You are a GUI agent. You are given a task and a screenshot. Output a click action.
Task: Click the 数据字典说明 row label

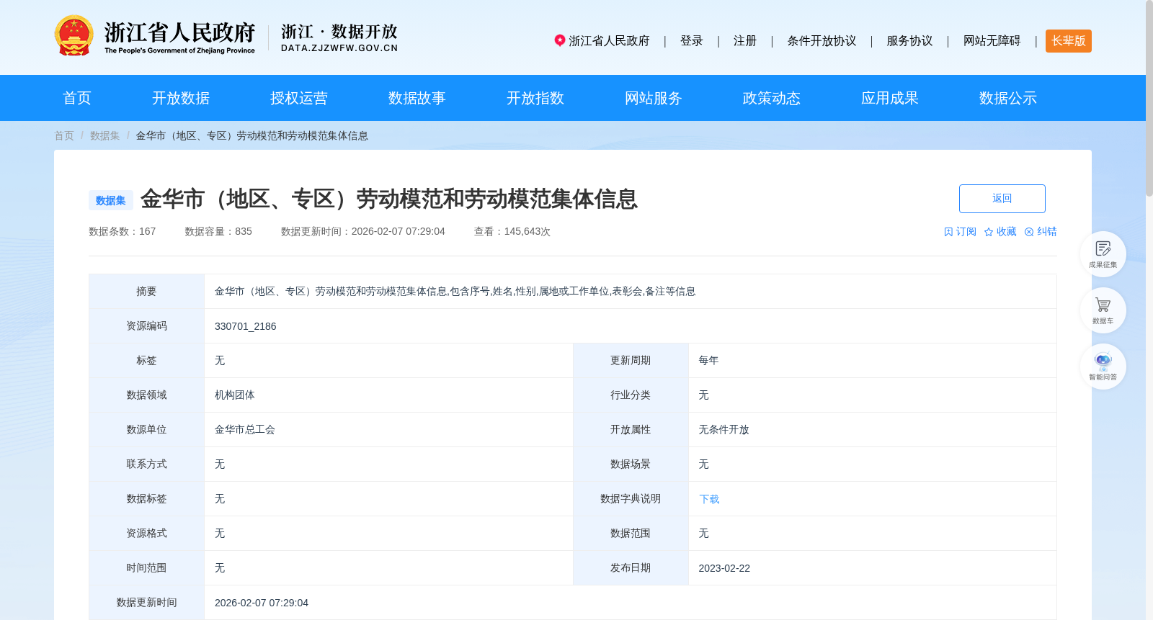point(631,499)
